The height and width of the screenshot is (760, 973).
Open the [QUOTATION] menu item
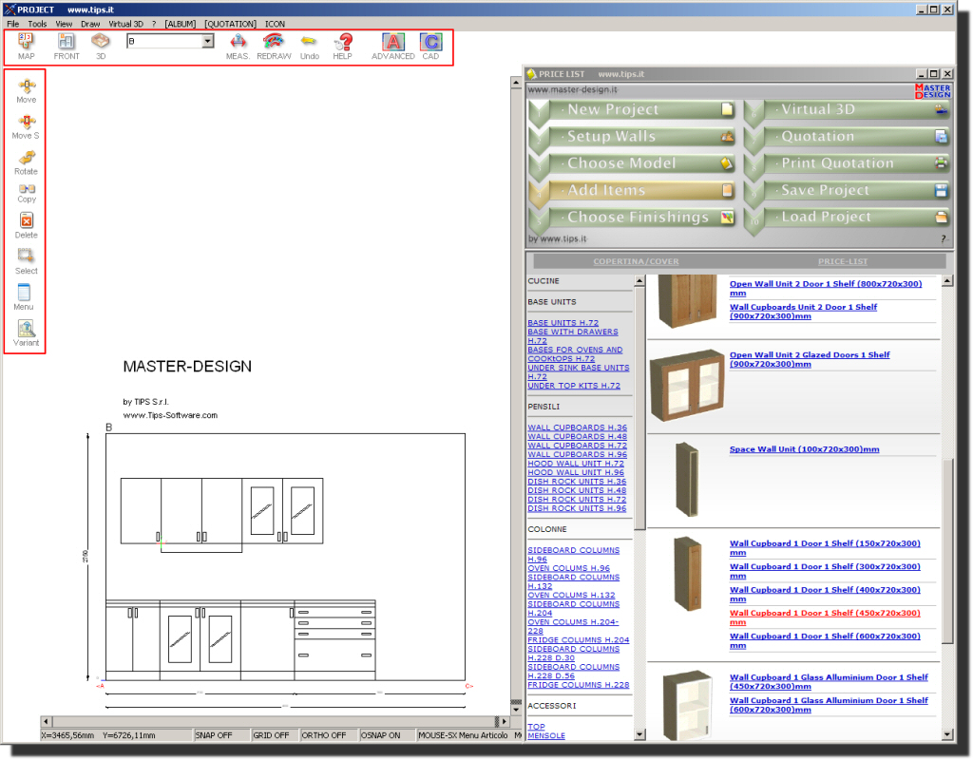click(x=230, y=24)
